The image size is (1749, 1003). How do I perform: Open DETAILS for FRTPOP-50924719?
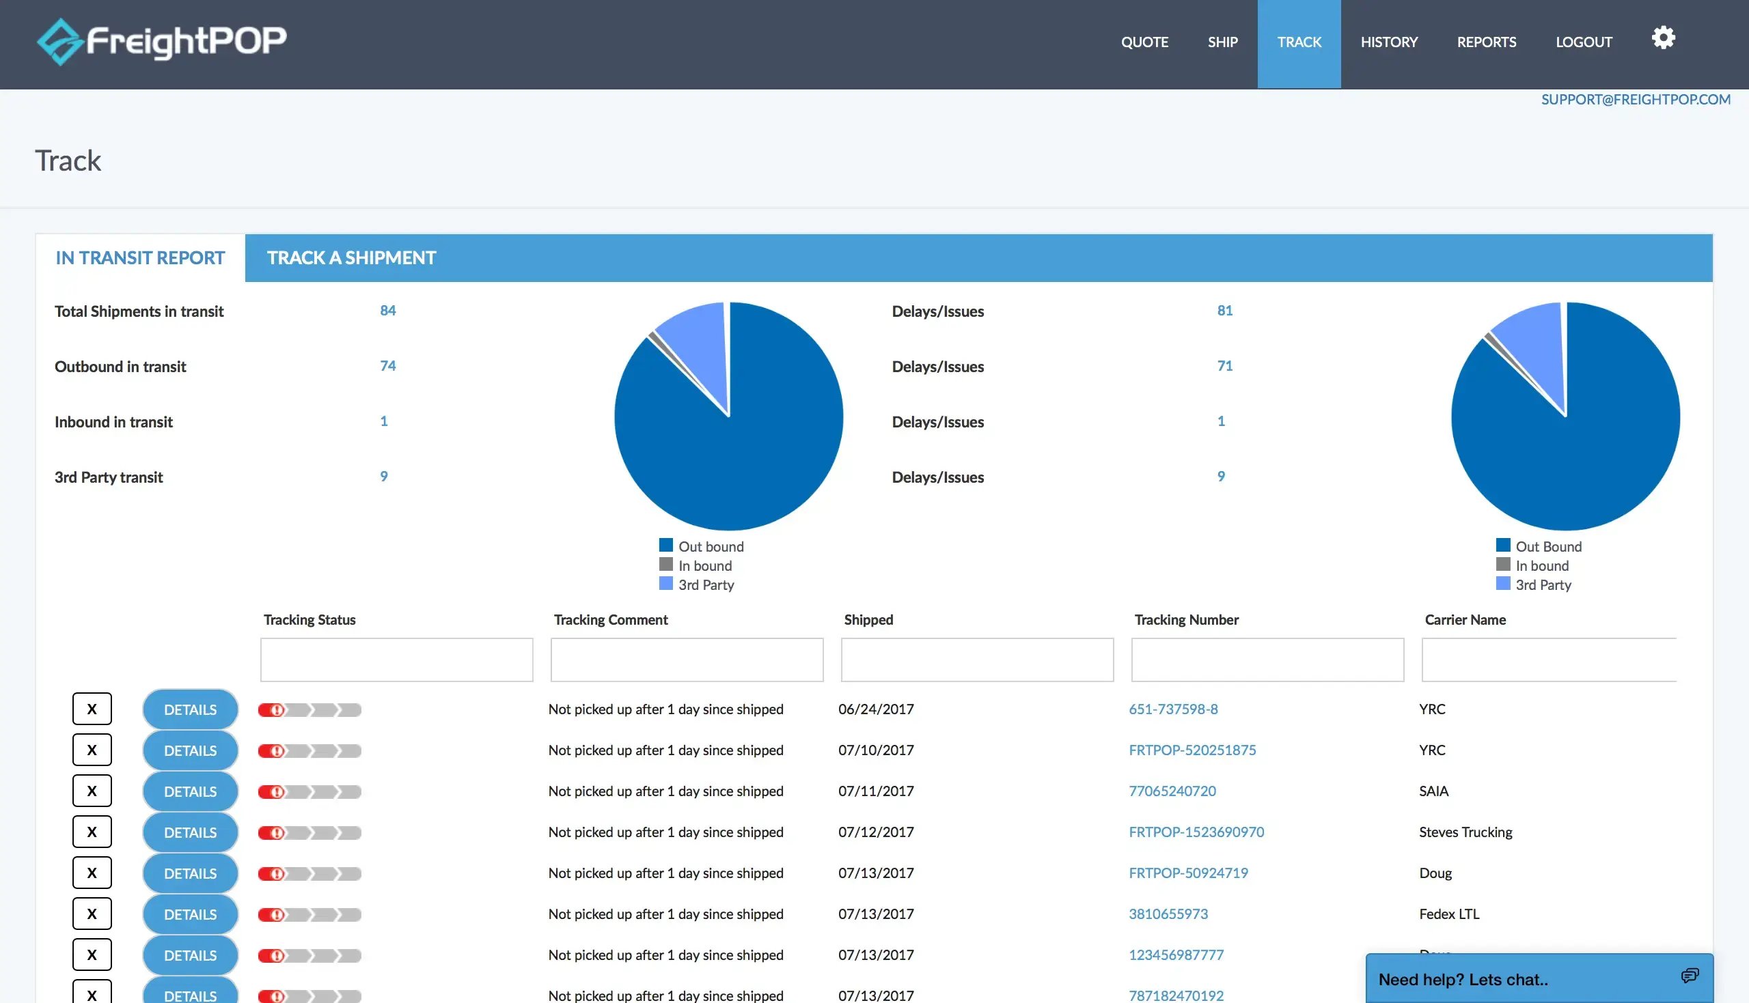pyautogui.click(x=190, y=873)
